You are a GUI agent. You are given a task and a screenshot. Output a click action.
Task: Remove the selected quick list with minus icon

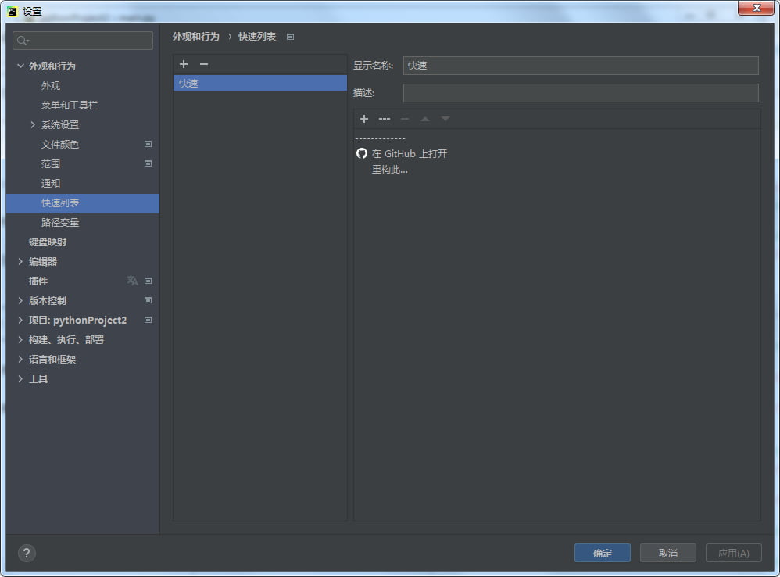[204, 64]
